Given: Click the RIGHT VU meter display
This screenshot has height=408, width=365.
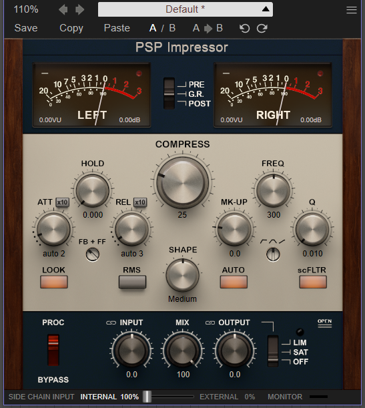Looking at the screenshot, I should 273,95.
